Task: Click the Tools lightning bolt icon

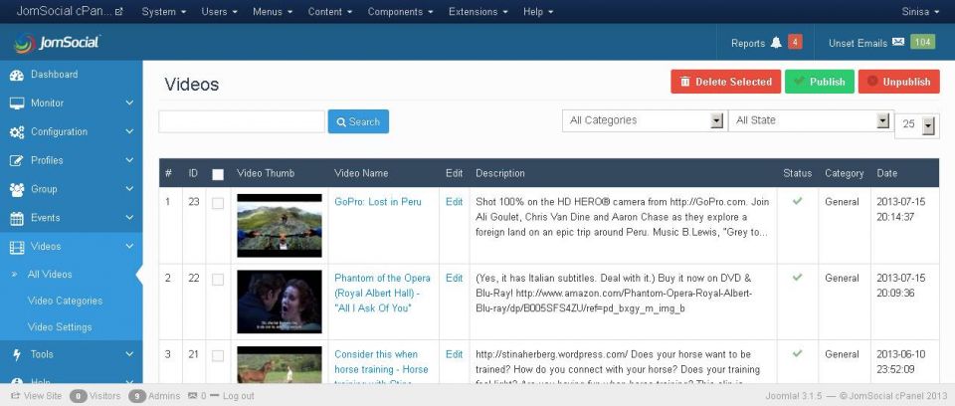Action: [17, 354]
